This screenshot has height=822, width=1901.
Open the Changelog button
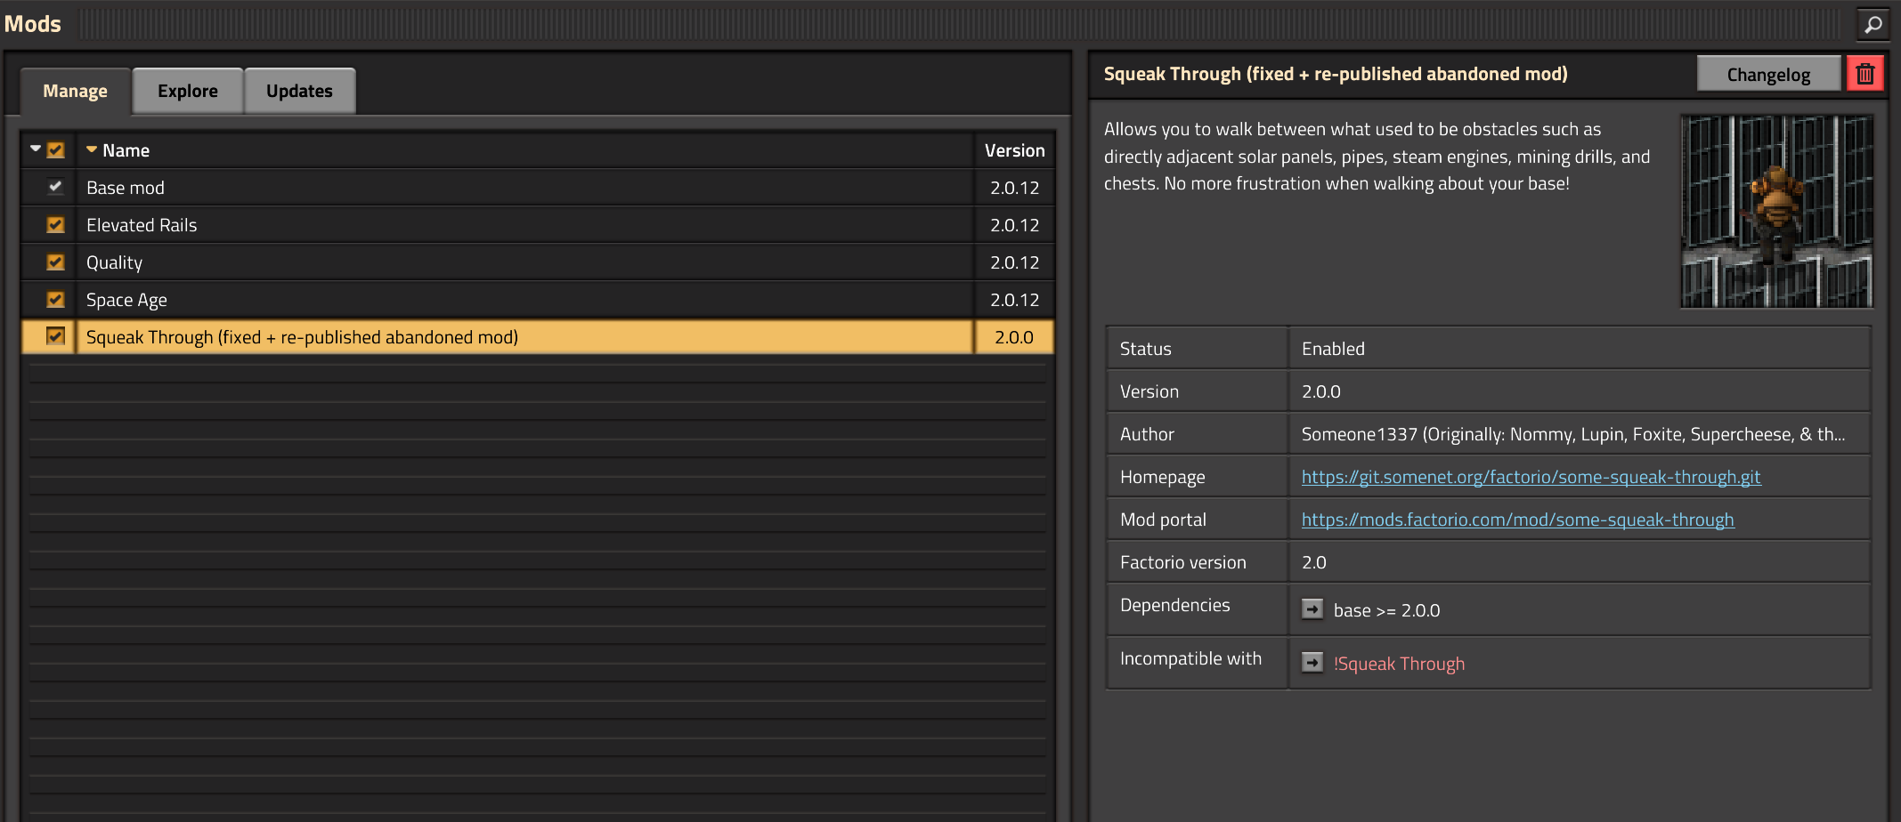1768,74
